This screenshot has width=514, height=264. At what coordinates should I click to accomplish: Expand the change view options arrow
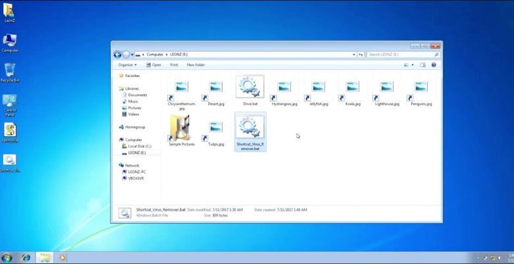pos(413,65)
